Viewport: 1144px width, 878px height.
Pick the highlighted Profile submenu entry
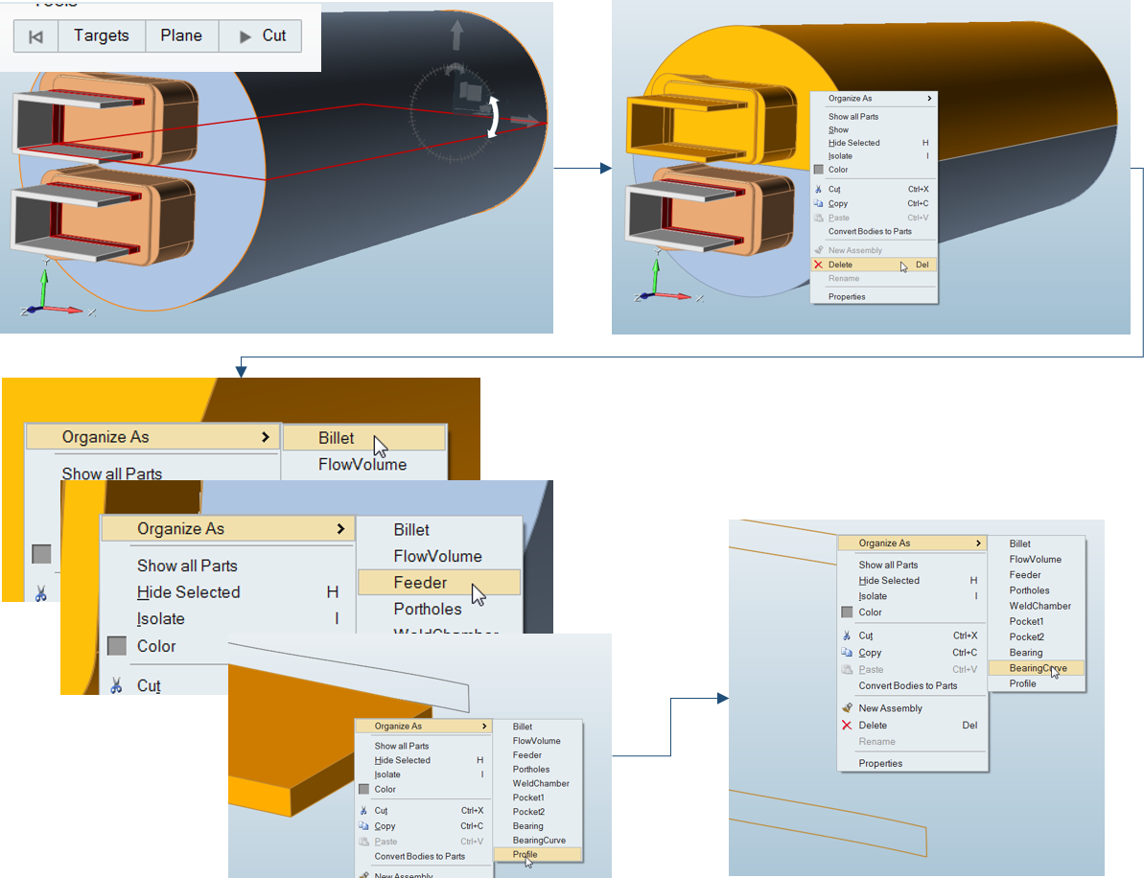coord(525,854)
